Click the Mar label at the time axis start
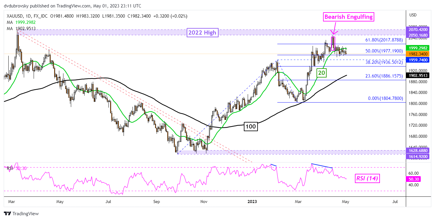This screenshot has height=220, width=435. pyautogui.click(x=12, y=202)
